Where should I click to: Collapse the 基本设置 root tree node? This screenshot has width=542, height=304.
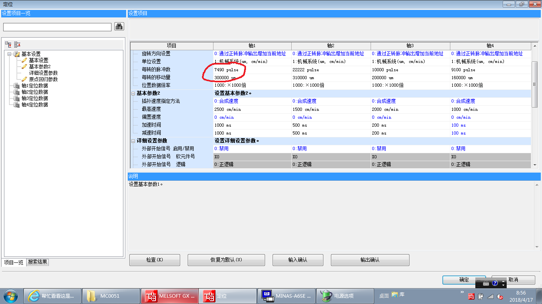10,54
